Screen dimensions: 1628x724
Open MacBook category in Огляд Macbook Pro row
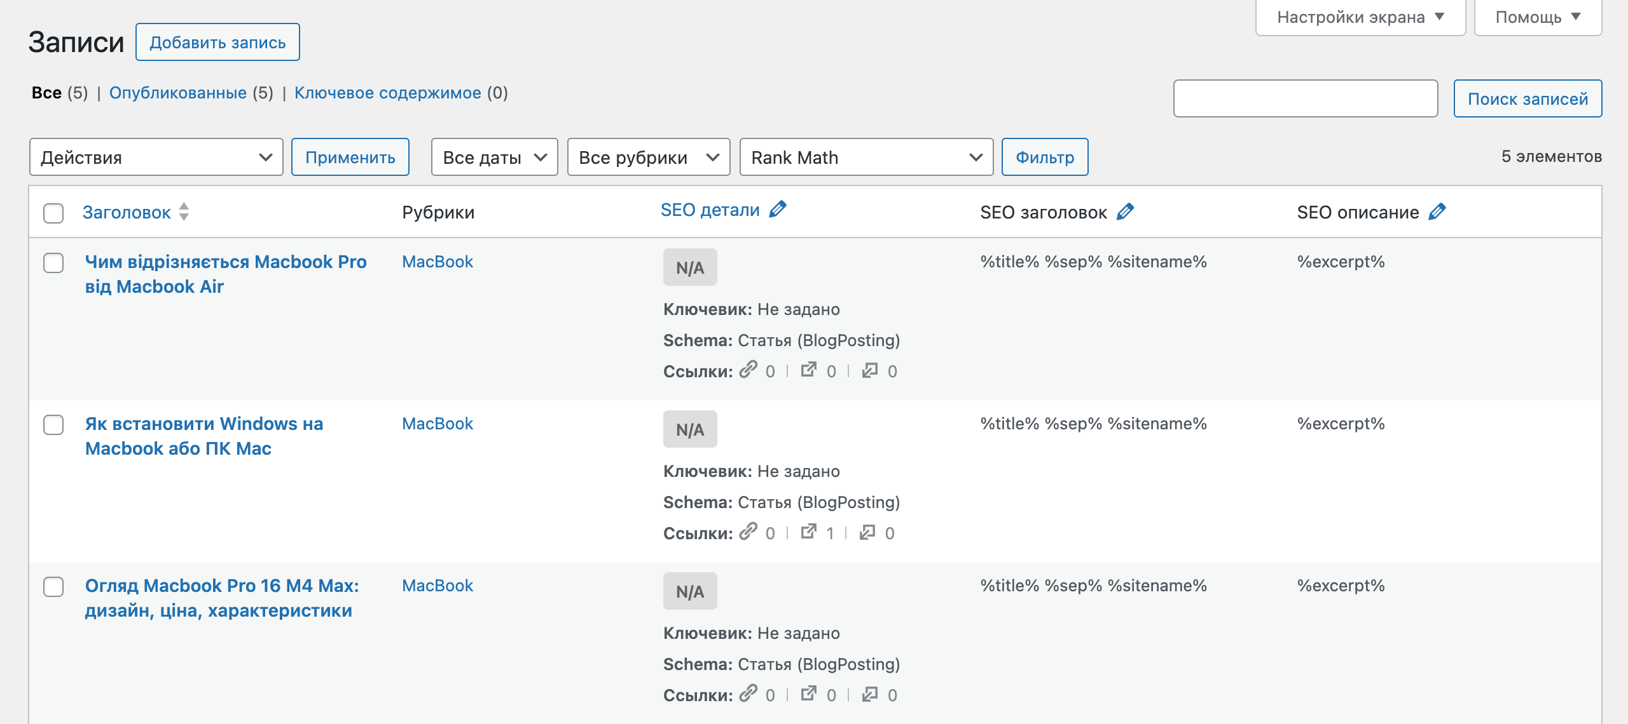pos(438,586)
